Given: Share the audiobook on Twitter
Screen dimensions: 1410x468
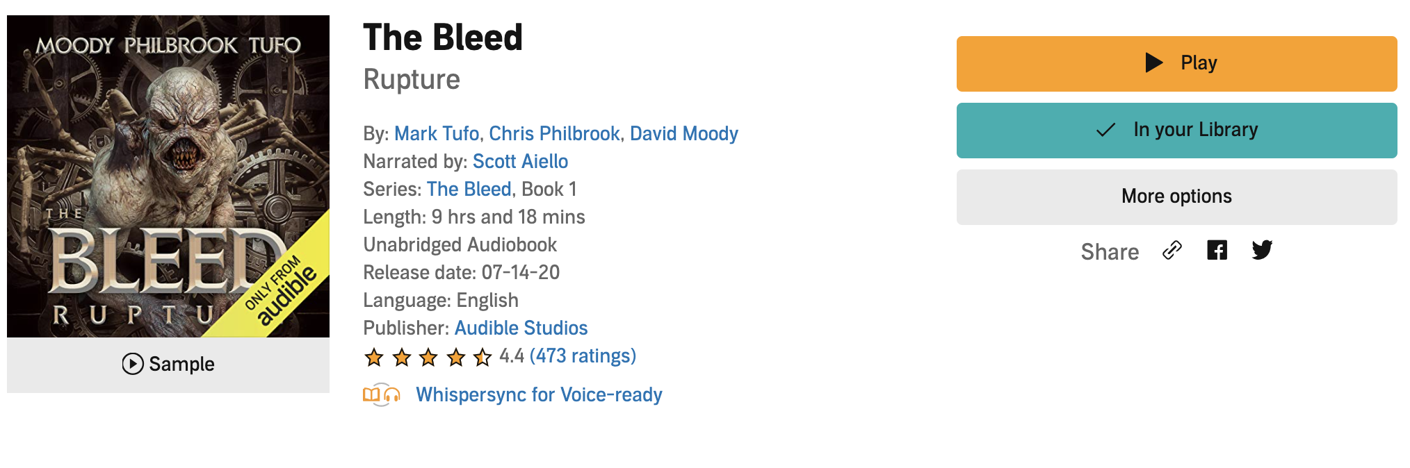Looking at the screenshot, I should 1262,250.
